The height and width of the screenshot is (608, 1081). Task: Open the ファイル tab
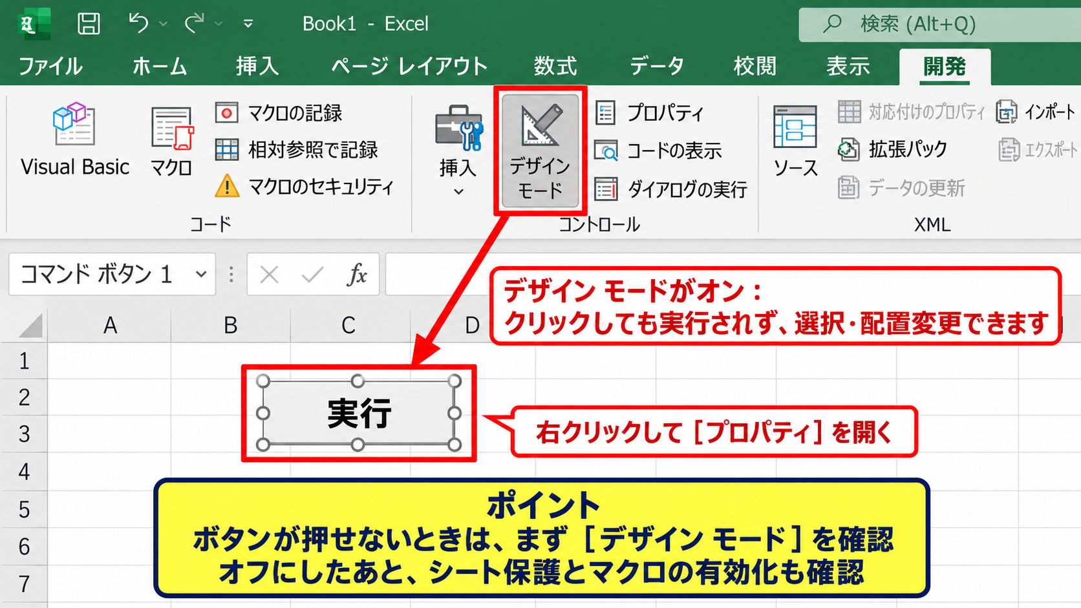point(50,66)
